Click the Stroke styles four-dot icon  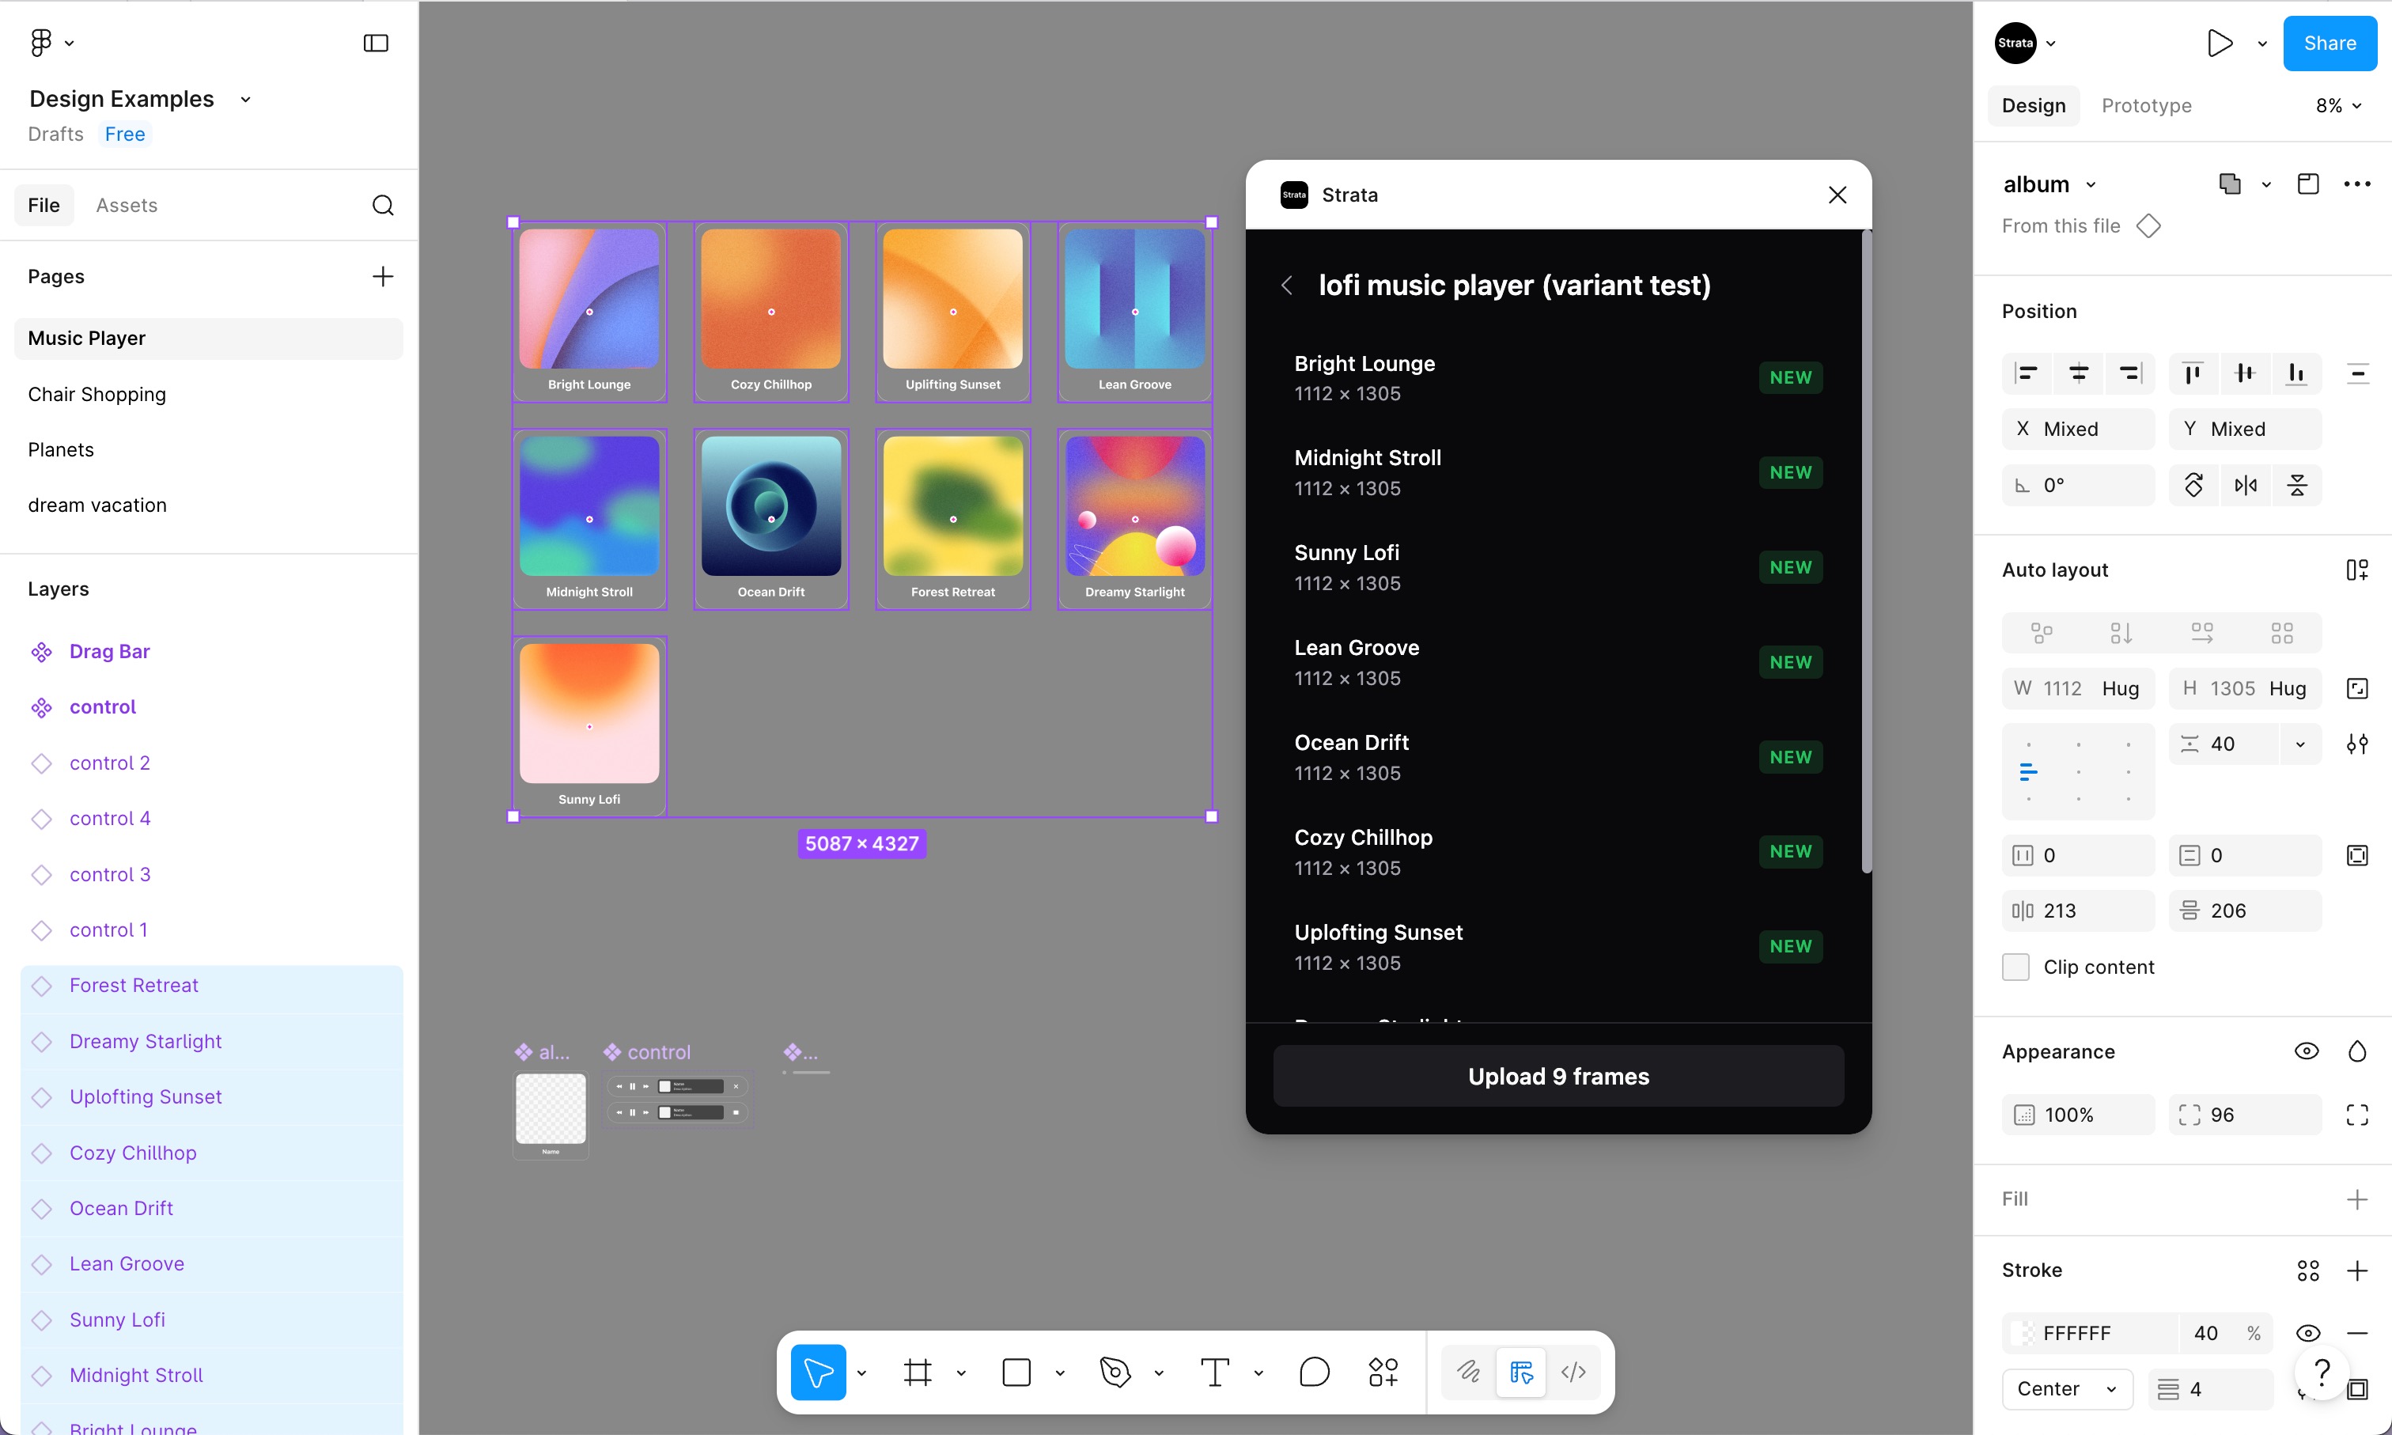click(x=2308, y=1270)
